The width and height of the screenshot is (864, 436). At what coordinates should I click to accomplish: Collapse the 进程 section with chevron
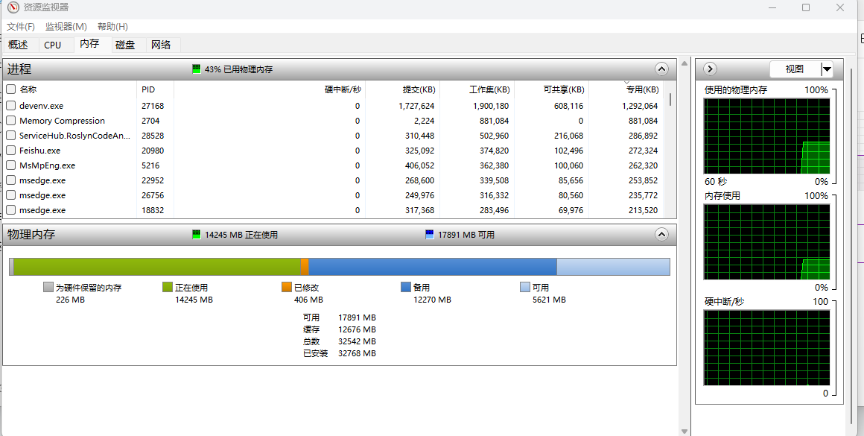pos(661,69)
